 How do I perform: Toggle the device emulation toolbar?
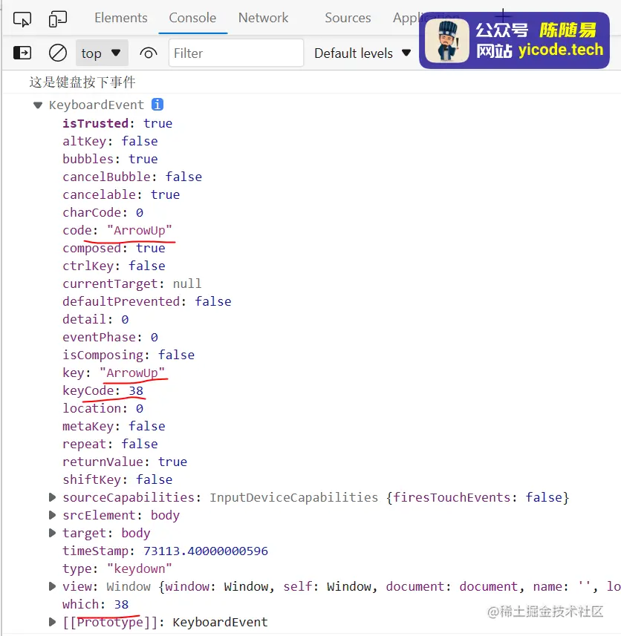coord(58,18)
